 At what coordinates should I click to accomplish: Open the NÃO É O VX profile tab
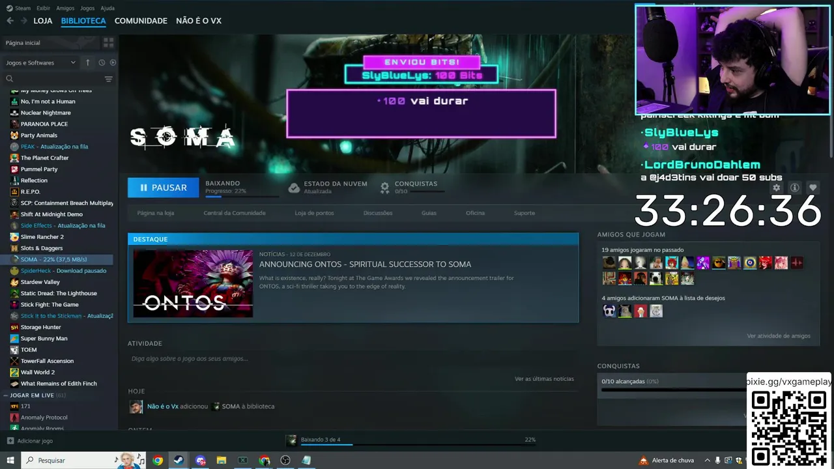199,21
